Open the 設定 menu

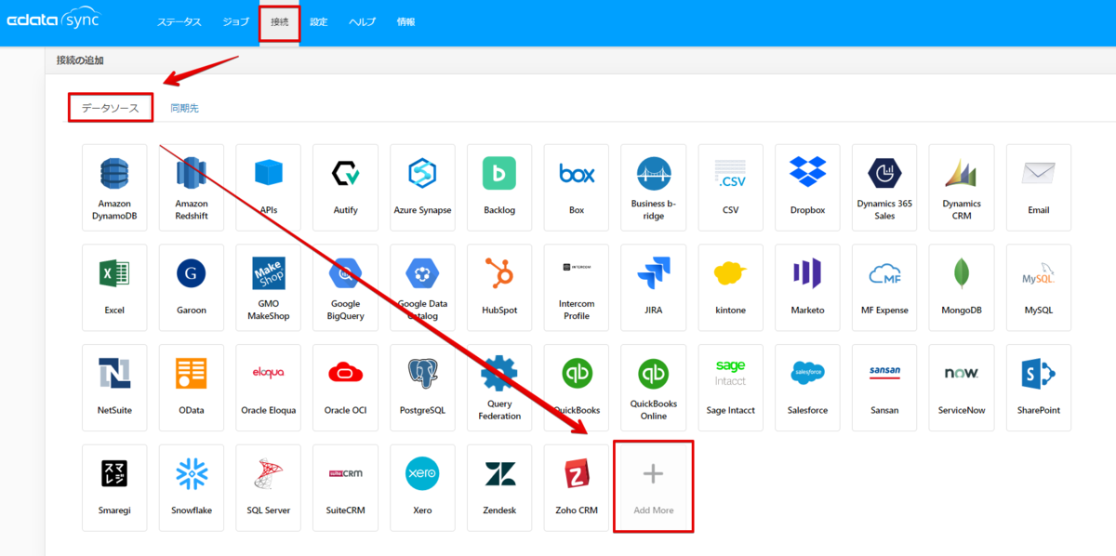click(319, 21)
